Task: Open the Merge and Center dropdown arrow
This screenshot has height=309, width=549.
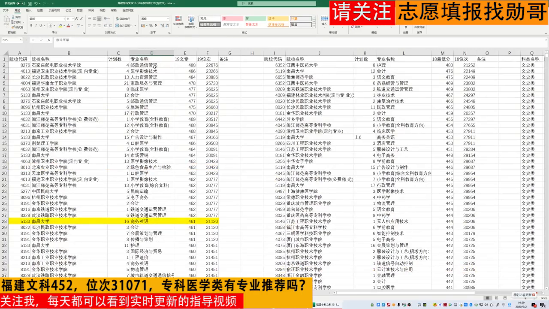Action: 135,26
